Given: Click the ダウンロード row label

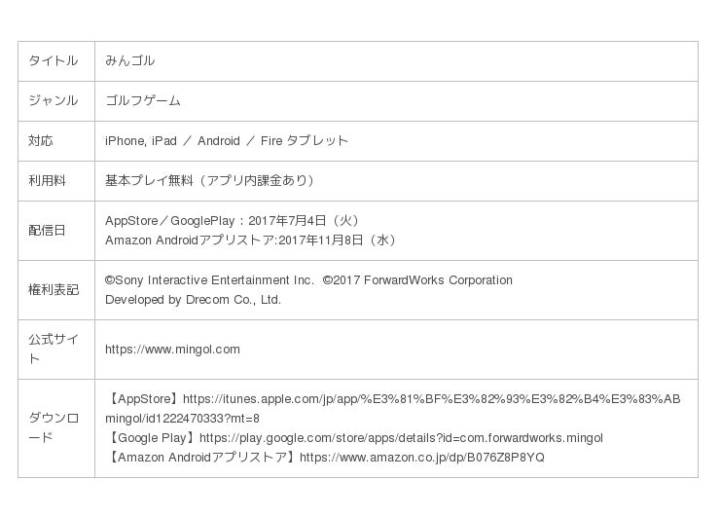Looking at the screenshot, I should [x=53, y=427].
